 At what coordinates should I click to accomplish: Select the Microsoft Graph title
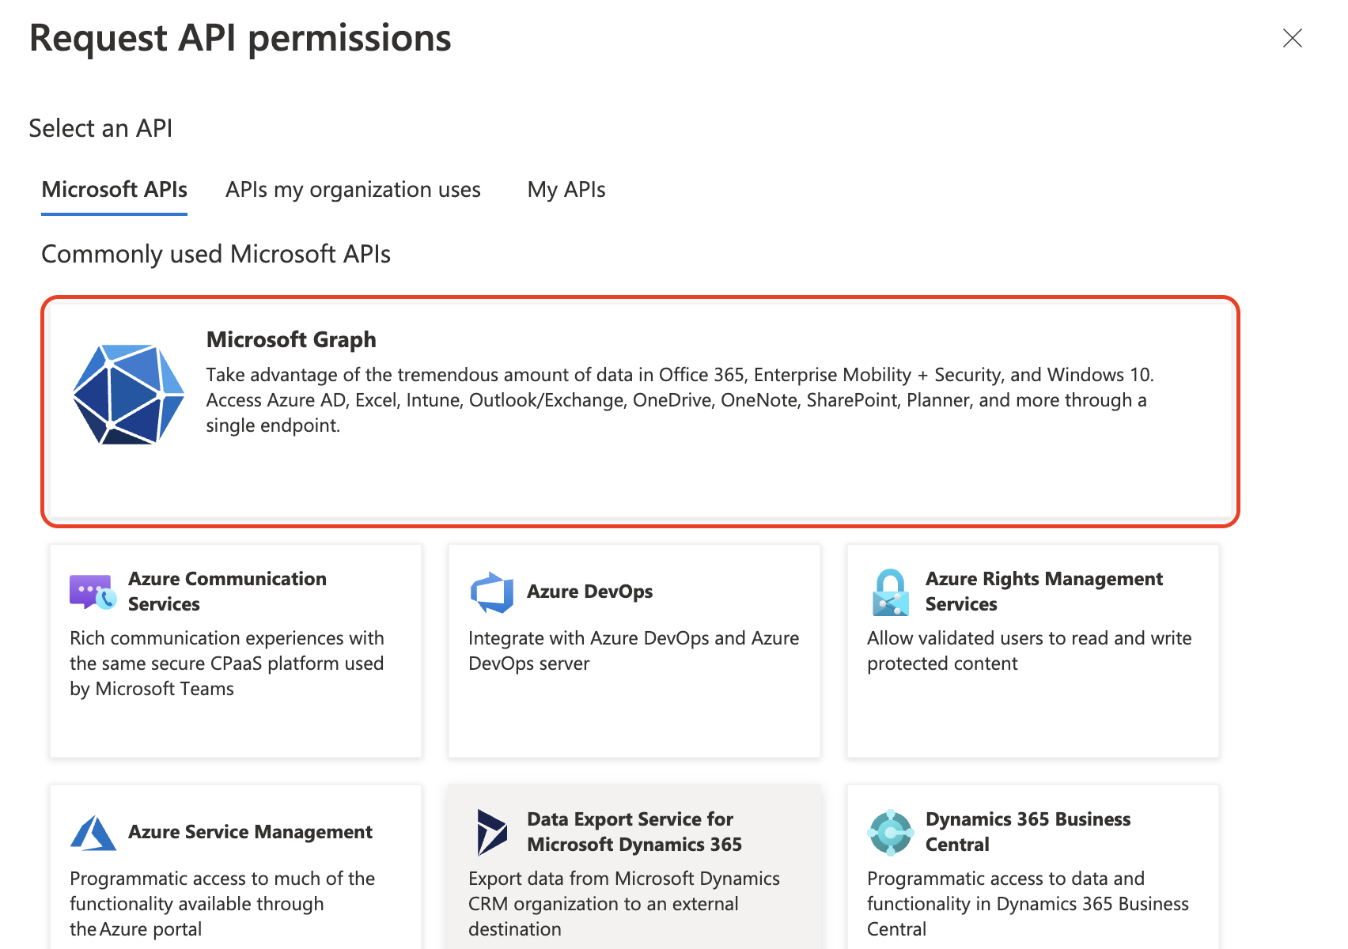[291, 340]
